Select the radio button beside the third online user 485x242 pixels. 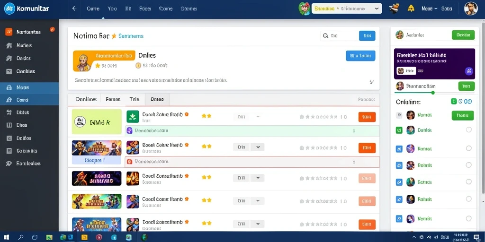(x=468, y=148)
